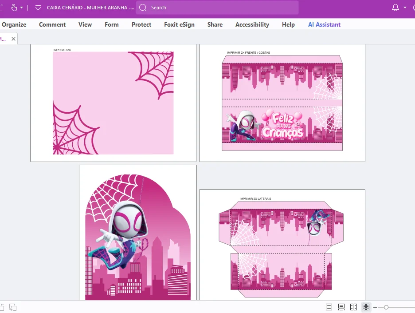
Task: Click the overlapping windows icon at bottom left
Action: pyautogui.click(x=13, y=307)
